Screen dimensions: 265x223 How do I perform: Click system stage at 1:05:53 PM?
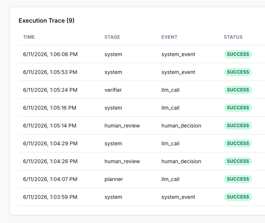tap(113, 72)
